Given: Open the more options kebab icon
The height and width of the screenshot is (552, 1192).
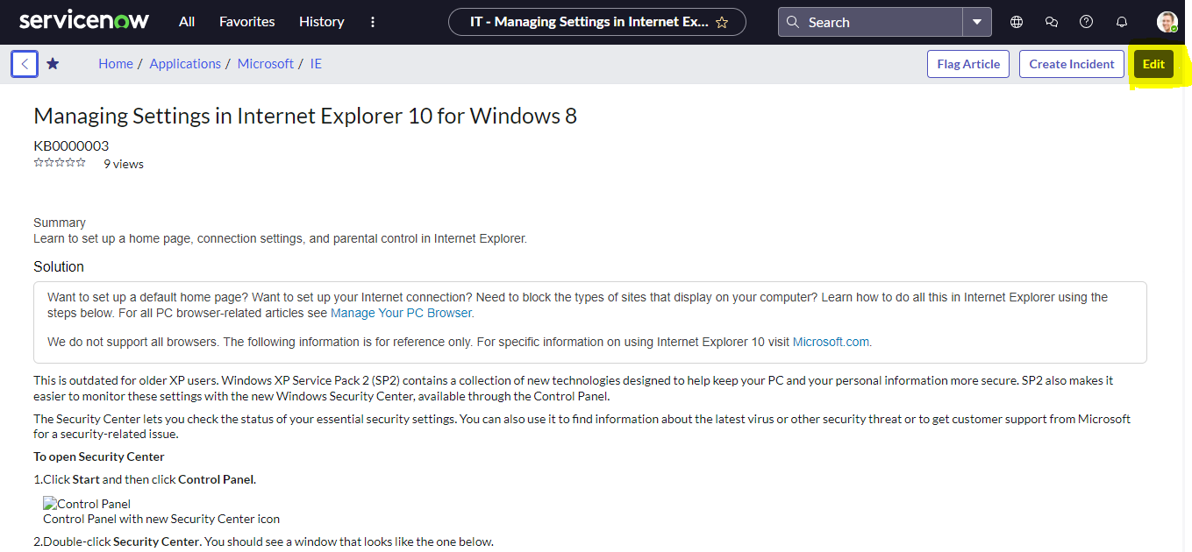Looking at the screenshot, I should [x=373, y=21].
